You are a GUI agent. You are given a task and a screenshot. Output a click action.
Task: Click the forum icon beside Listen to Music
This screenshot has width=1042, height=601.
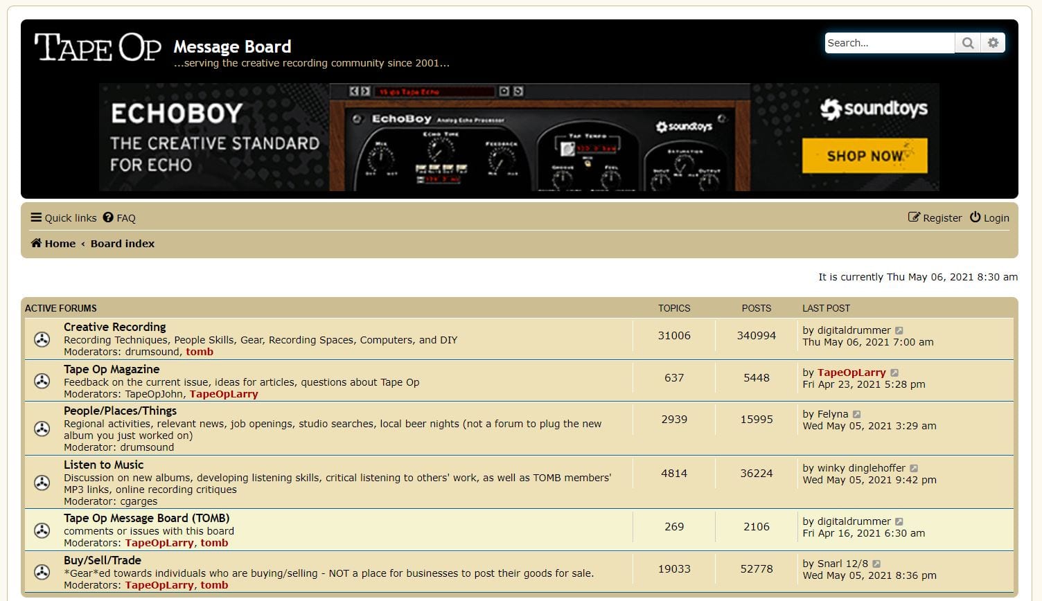pos(42,483)
